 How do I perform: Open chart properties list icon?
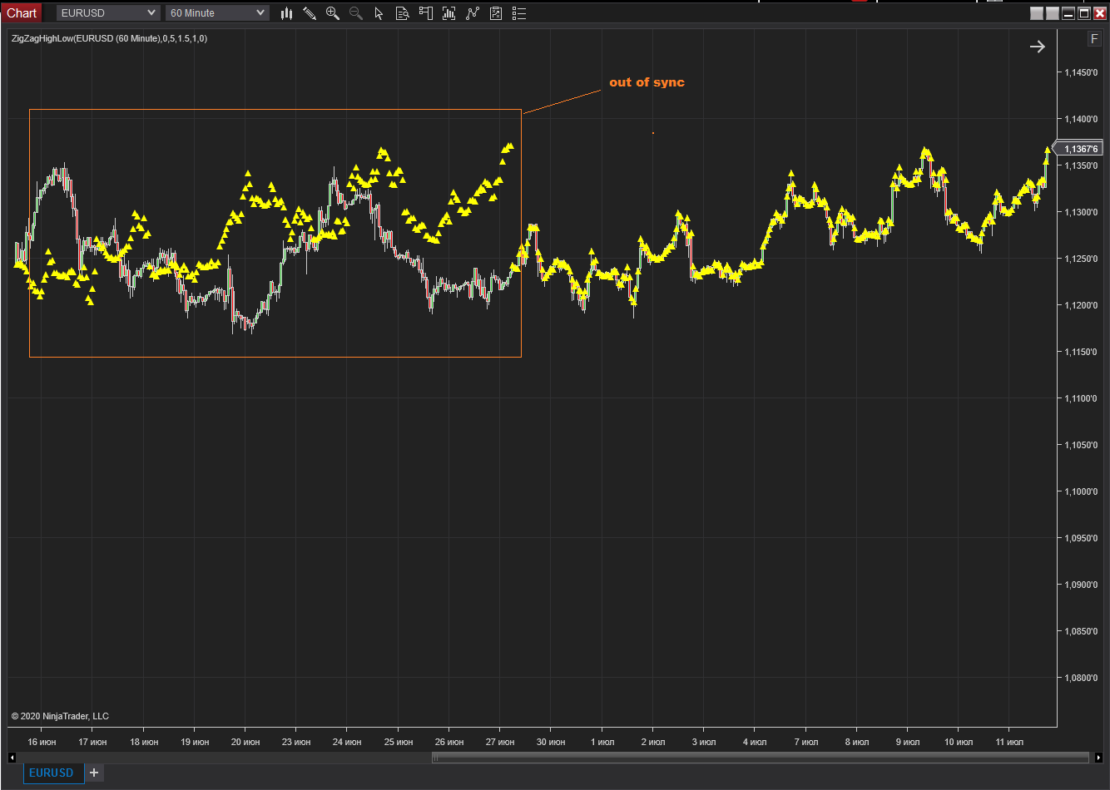pyautogui.click(x=519, y=13)
